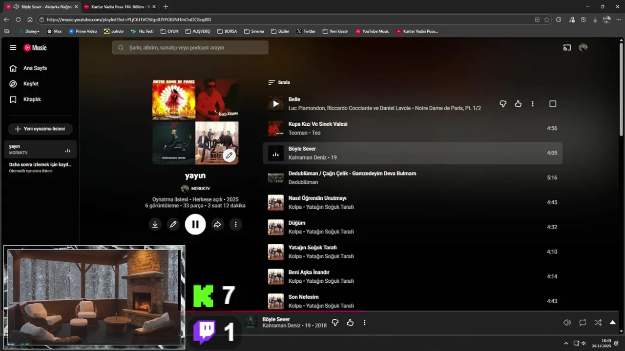Switch to Kurtlar Vadisi Pusu 144. Bölüm tab
Screen dimensions: 625x351
point(121,7)
